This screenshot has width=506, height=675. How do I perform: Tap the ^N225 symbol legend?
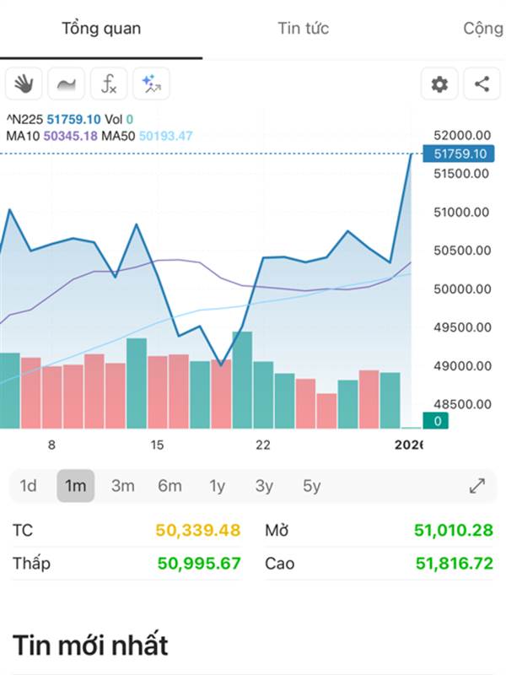click(24, 120)
